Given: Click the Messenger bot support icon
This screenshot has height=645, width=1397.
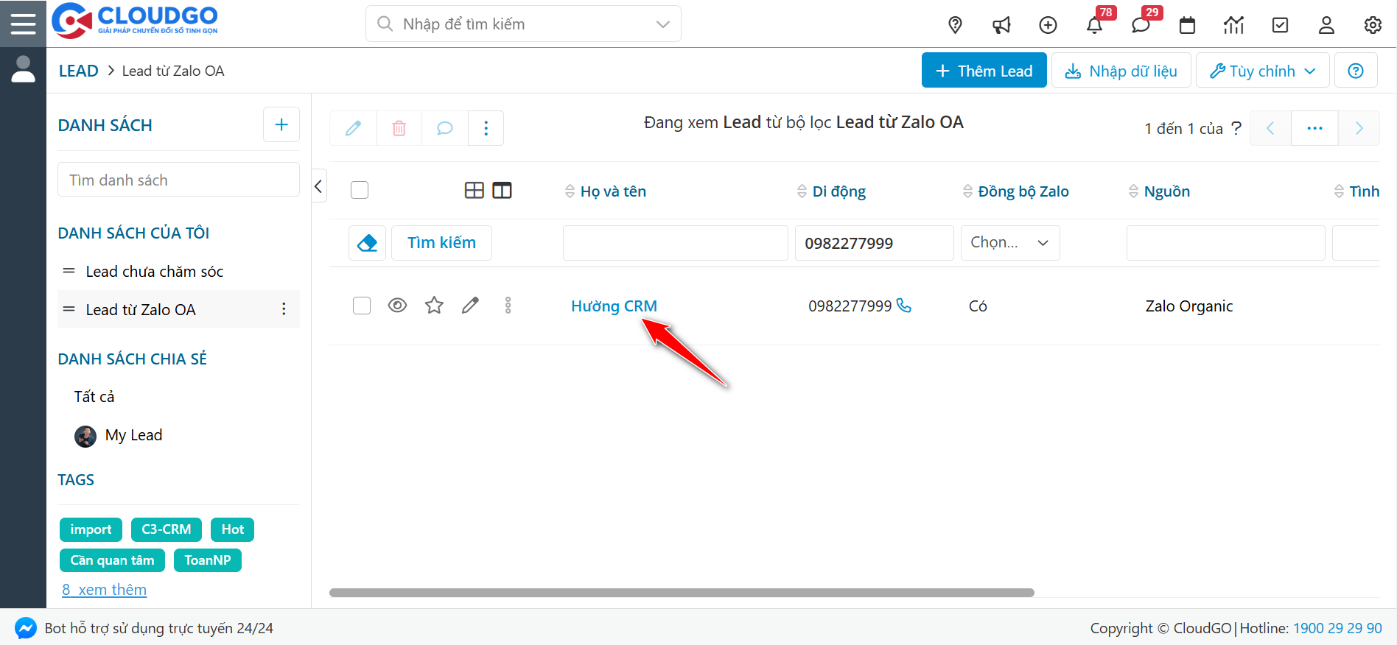Looking at the screenshot, I should [26, 628].
